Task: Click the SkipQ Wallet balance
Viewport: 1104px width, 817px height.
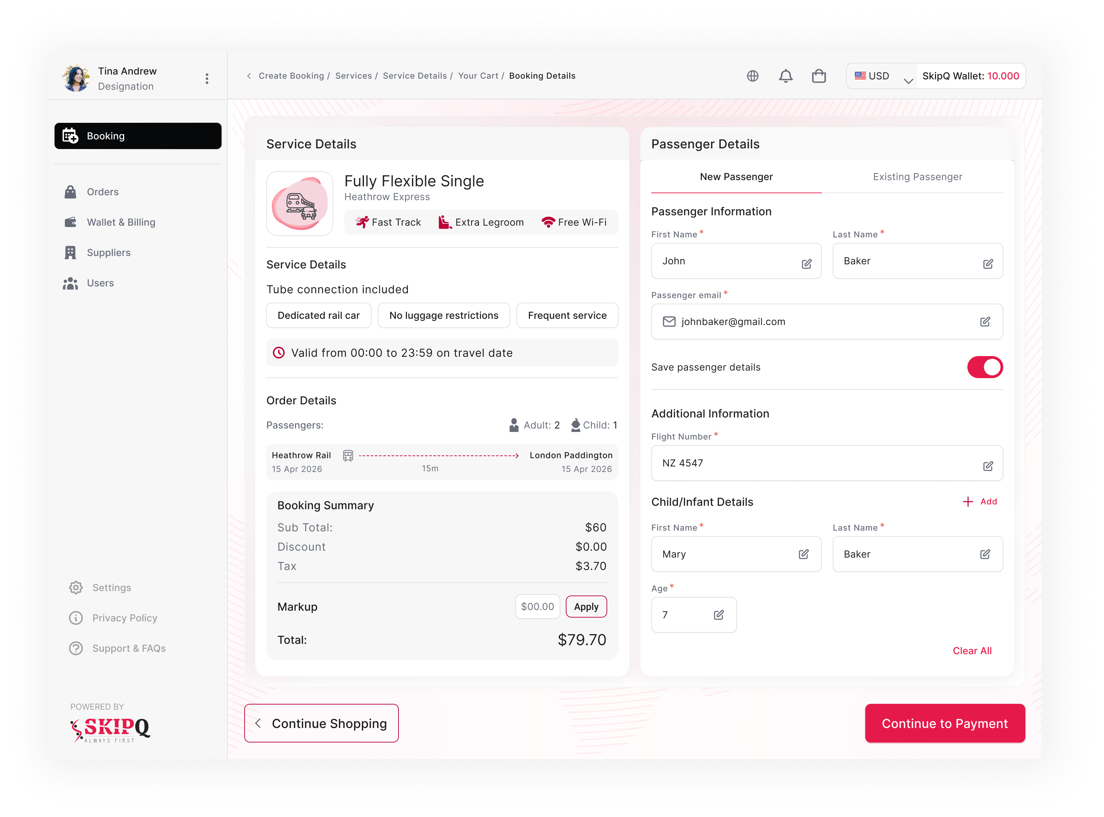Action: coord(970,76)
